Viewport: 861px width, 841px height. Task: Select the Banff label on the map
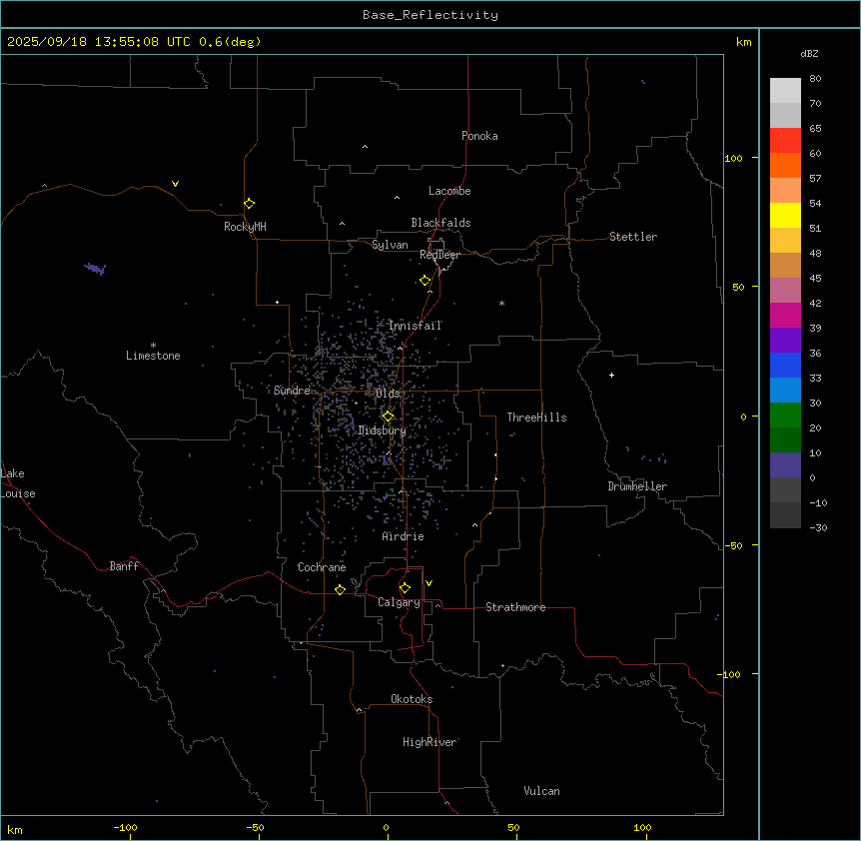pyautogui.click(x=124, y=566)
